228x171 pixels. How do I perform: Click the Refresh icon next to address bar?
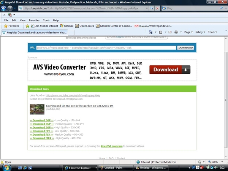point(152,8)
